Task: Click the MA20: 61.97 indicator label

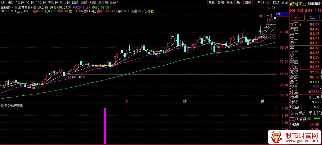Action: [x=82, y=7]
